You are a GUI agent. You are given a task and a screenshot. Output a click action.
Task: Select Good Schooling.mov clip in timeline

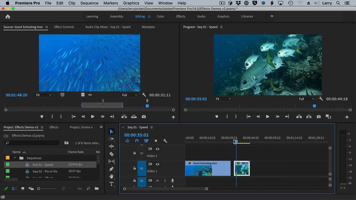pos(208,168)
